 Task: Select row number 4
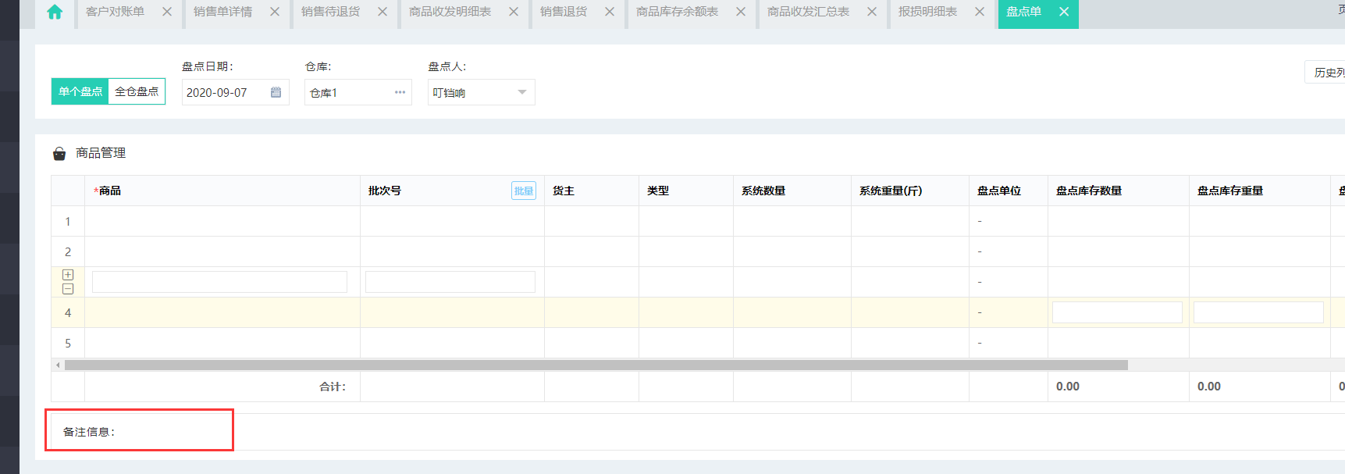[68, 312]
